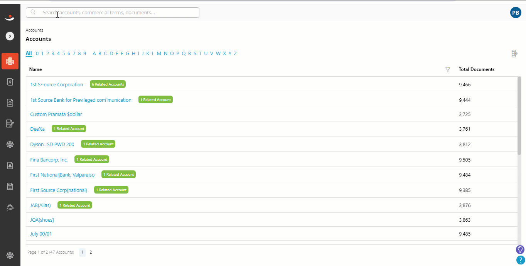Click the 3,725 documents value

pyautogui.click(x=465, y=114)
